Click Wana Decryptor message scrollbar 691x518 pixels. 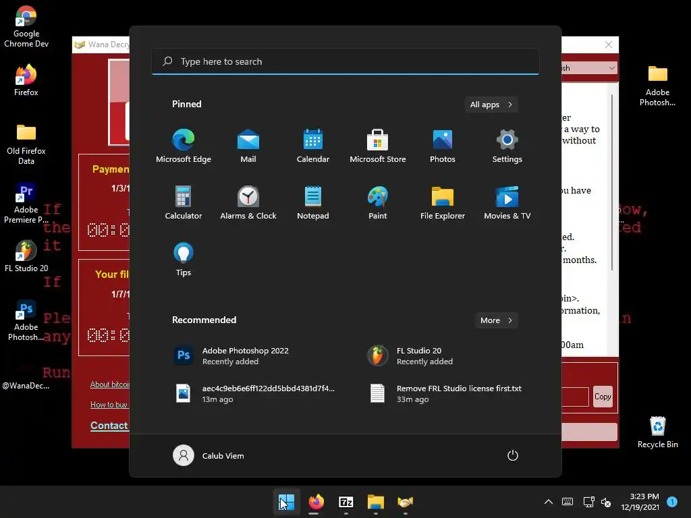[x=611, y=182]
